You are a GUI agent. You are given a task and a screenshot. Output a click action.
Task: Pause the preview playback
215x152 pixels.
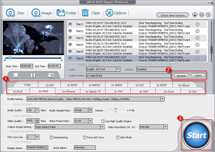(x=33, y=75)
